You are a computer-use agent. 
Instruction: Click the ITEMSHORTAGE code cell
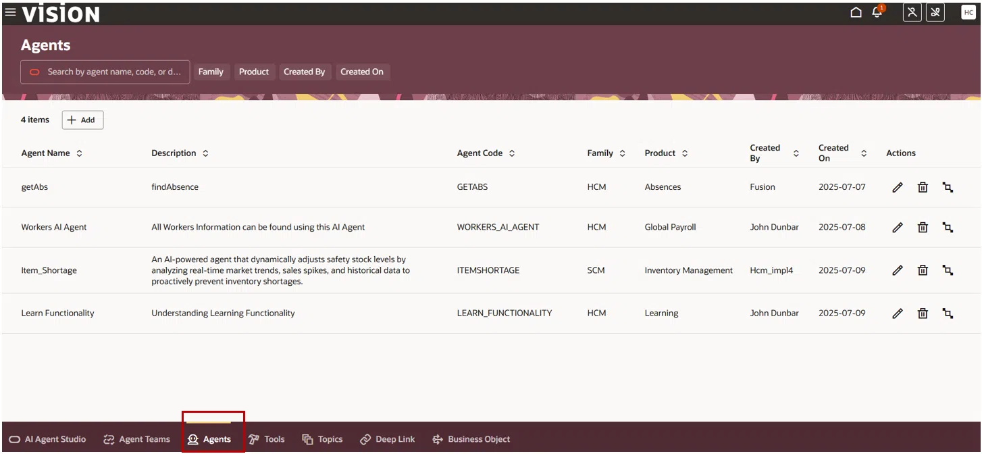(488, 270)
